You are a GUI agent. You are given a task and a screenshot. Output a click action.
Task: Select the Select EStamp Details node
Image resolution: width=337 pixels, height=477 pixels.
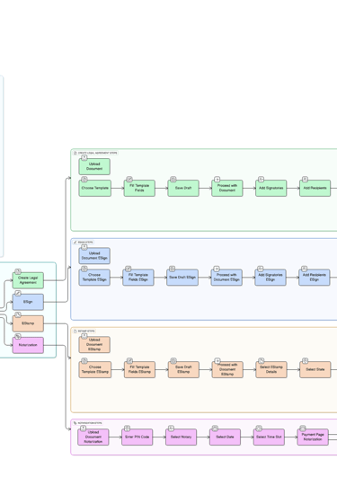[x=271, y=369]
